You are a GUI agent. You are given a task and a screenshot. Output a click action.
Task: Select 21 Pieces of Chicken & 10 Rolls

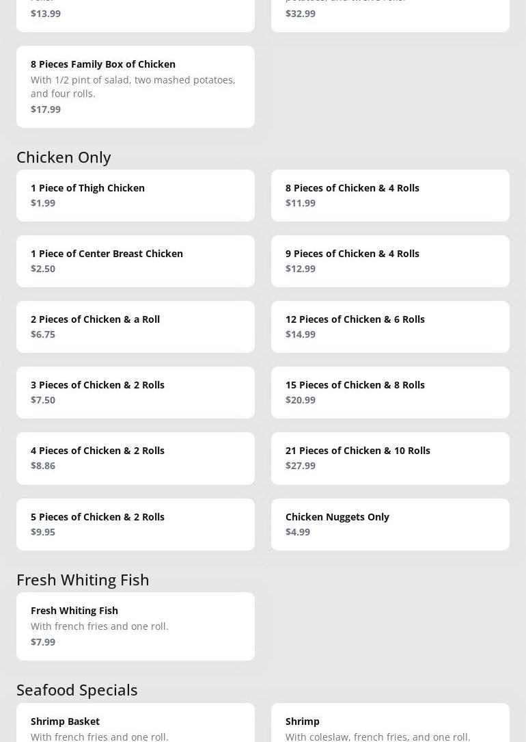tap(390, 458)
